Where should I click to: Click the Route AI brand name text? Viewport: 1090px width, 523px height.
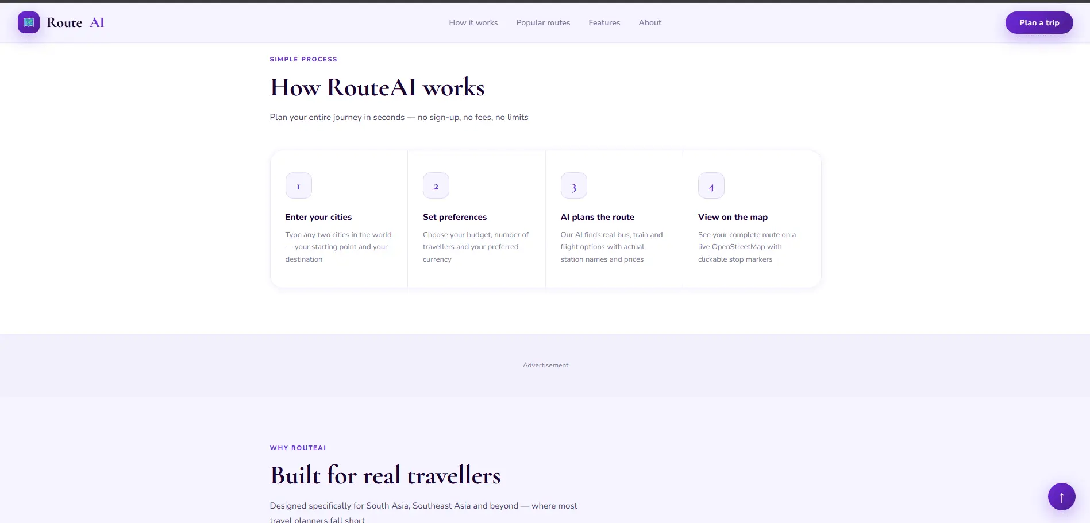point(75,22)
